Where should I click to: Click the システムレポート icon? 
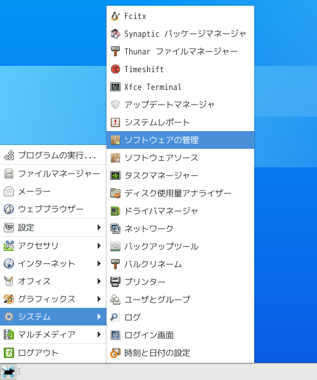pos(115,122)
